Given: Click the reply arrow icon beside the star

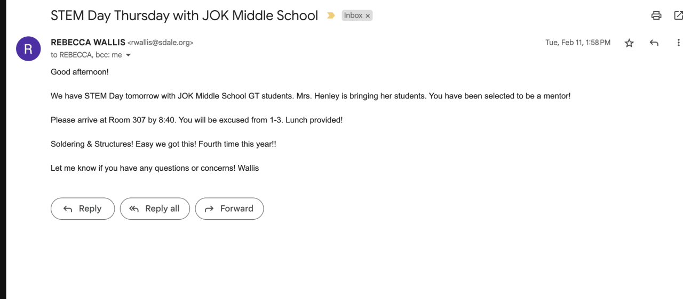Looking at the screenshot, I should pyautogui.click(x=654, y=43).
